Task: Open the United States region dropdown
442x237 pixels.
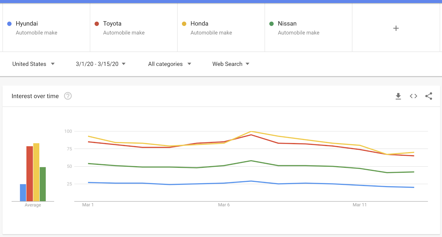Action: pos(33,64)
